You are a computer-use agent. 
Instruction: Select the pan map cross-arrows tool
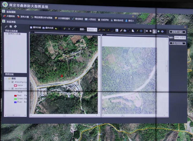[141, 31]
